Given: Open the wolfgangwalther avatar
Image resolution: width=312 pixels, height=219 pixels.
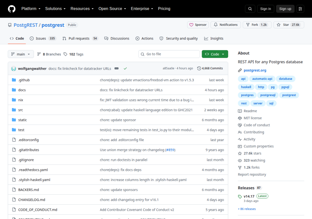Looking at the screenshot, I should pos(13,68).
